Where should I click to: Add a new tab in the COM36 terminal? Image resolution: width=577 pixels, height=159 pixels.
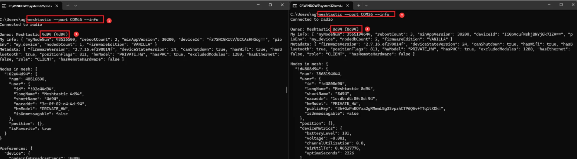coord(359,6)
